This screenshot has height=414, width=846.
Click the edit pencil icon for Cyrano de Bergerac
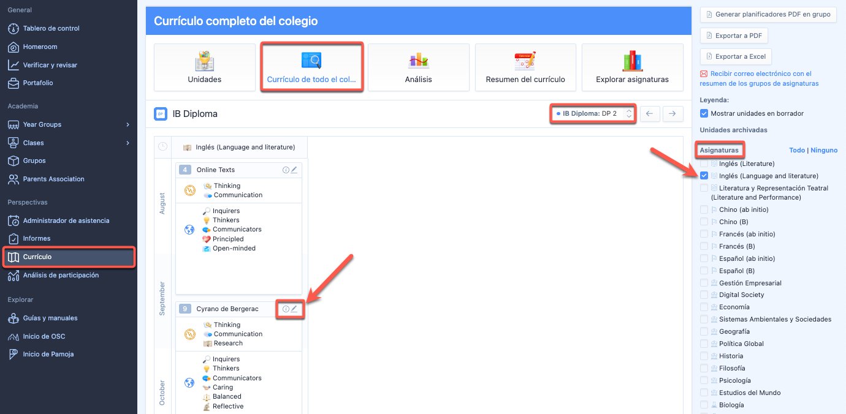[294, 309]
